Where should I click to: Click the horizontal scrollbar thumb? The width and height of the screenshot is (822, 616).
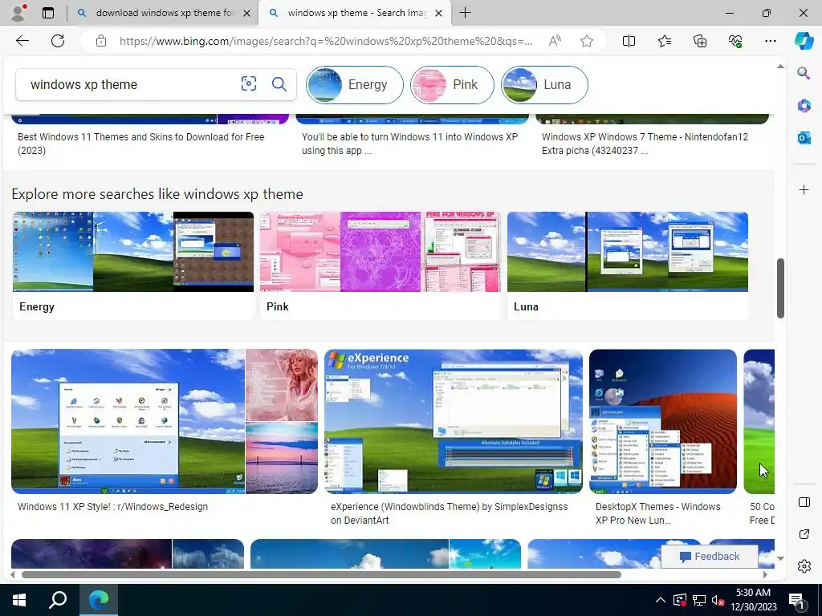point(321,574)
